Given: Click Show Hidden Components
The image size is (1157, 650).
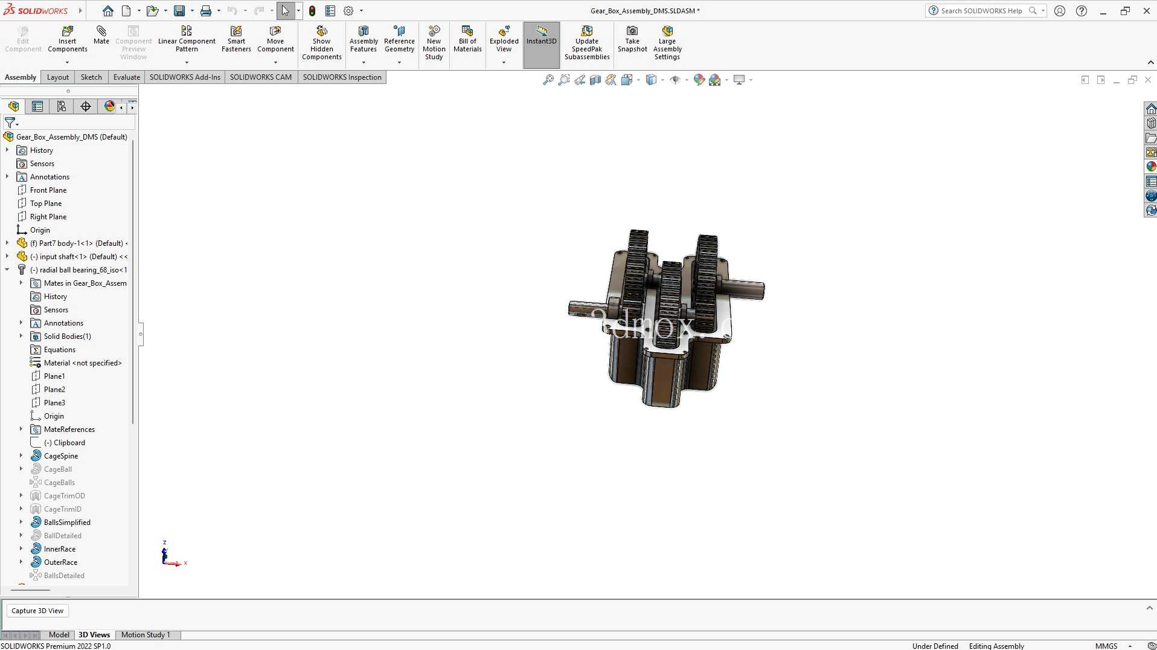Looking at the screenshot, I should coord(322,43).
